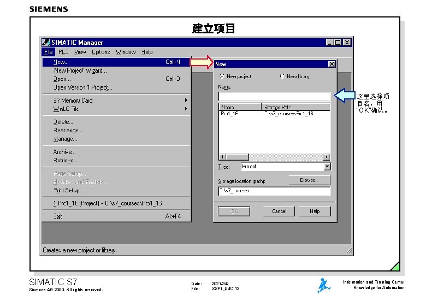This screenshot has width=426, height=295.
Task: Open the File menu
Action: (49, 52)
